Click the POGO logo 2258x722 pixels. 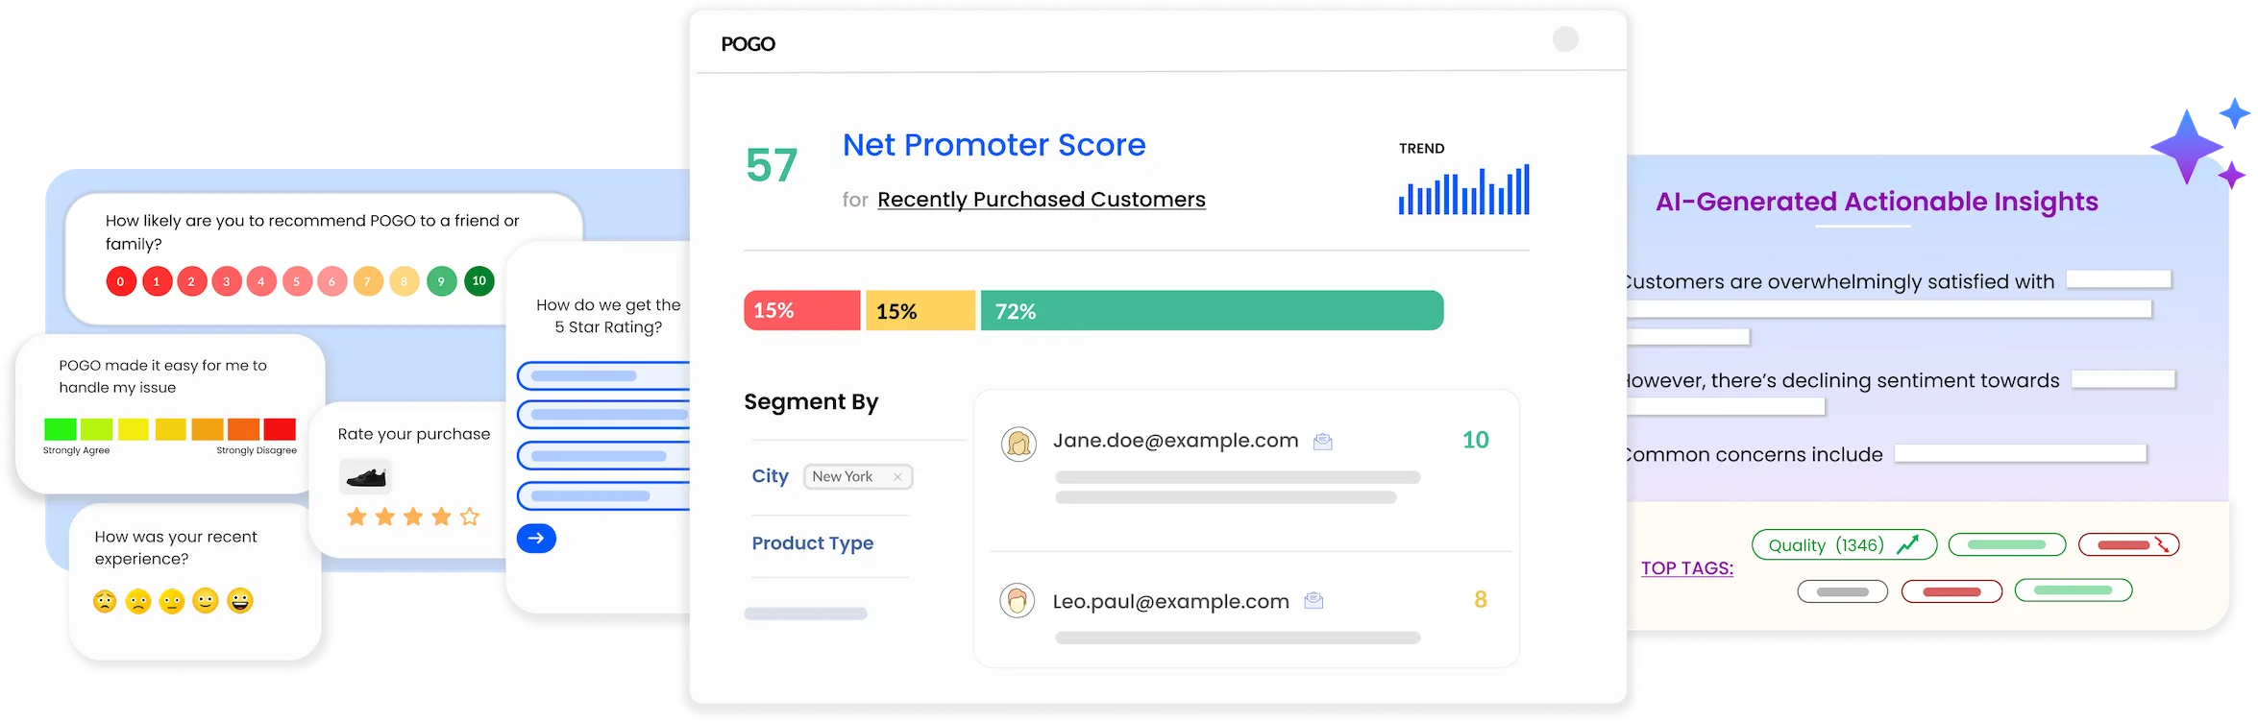(748, 44)
